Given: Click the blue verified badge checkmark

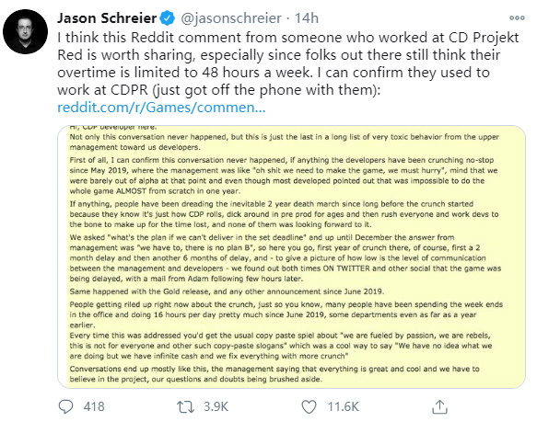Looking at the screenshot, I should [x=168, y=18].
